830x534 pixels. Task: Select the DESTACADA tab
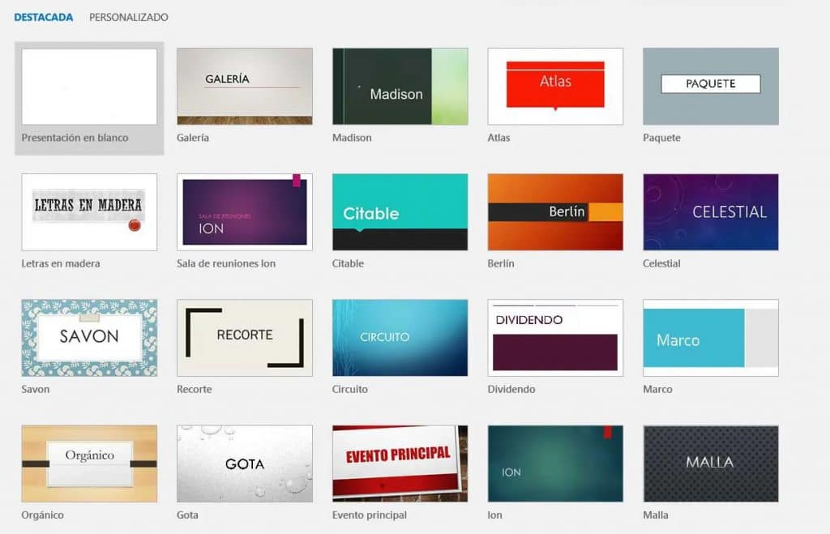tap(42, 16)
